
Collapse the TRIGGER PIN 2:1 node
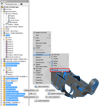pyautogui.click(x=2, y=66)
